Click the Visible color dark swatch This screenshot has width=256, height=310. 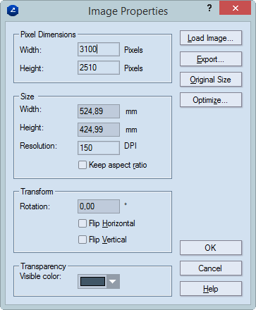pyautogui.click(x=92, y=281)
